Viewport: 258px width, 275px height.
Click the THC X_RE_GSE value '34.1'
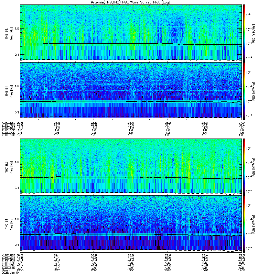point(57,255)
